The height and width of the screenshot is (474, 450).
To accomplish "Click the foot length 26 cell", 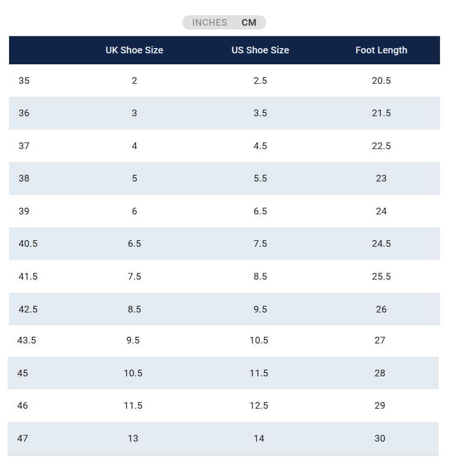I will pyautogui.click(x=381, y=309).
